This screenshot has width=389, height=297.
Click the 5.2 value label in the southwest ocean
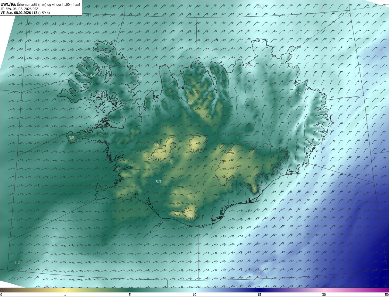tap(17, 262)
